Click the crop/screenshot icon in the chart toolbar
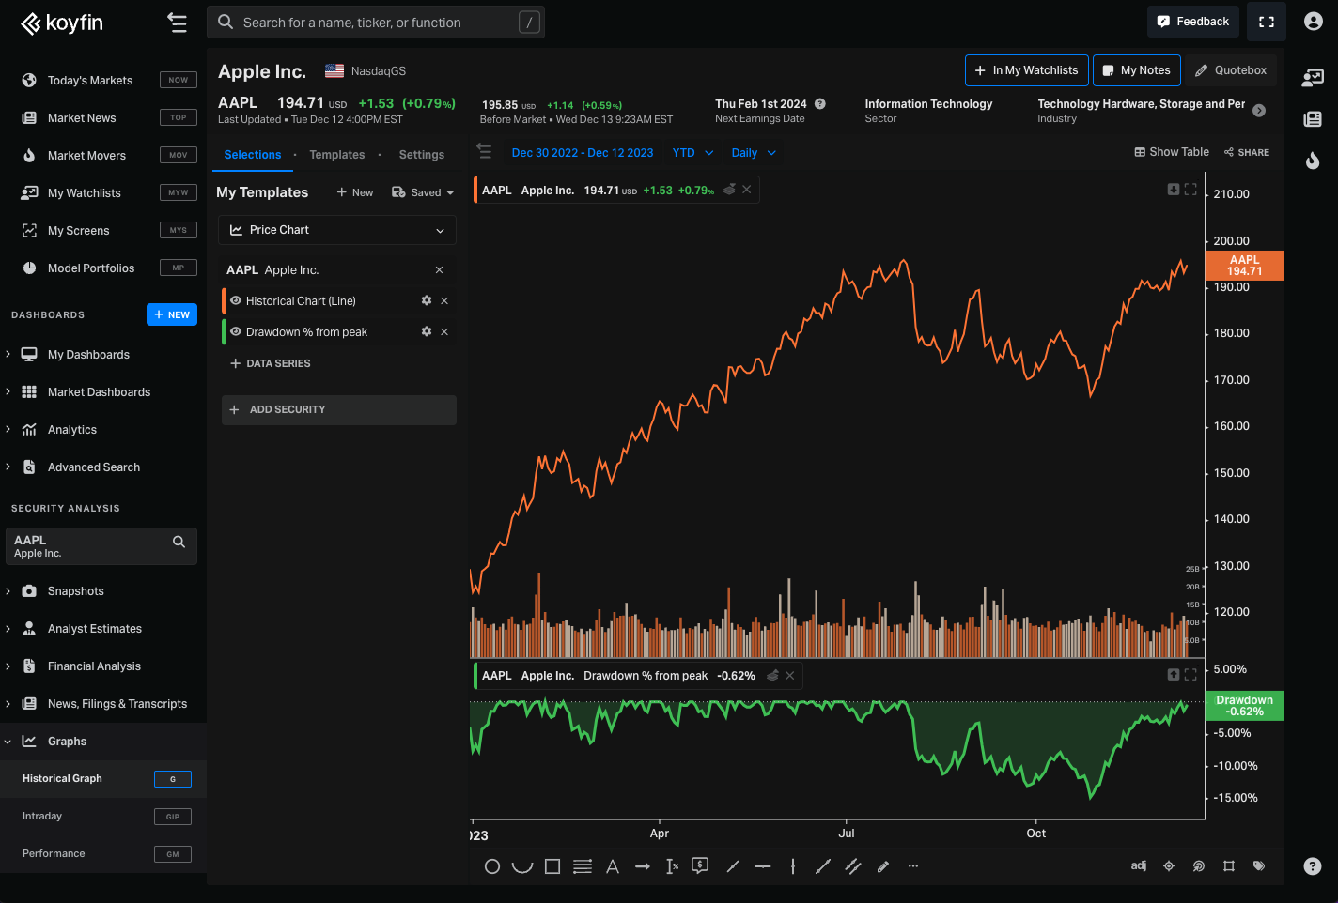Screen dimensions: 1338x903 tap(1228, 866)
